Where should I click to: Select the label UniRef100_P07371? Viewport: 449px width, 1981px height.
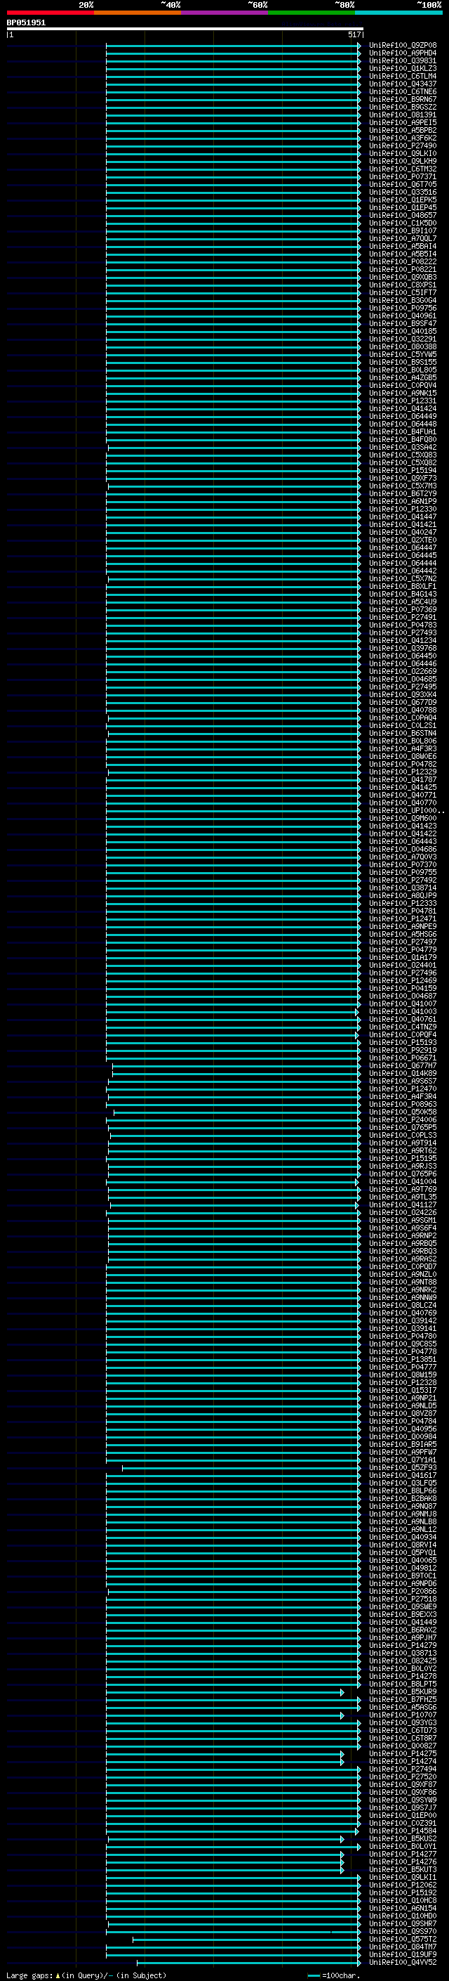tap(403, 177)
